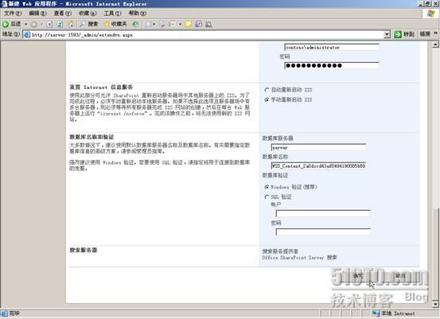
Task: Click the History/Media green icon
Action: 135,24
